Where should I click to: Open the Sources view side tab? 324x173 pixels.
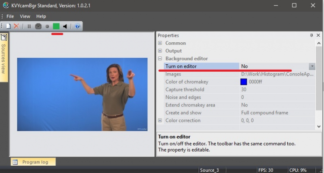point(4,57)
